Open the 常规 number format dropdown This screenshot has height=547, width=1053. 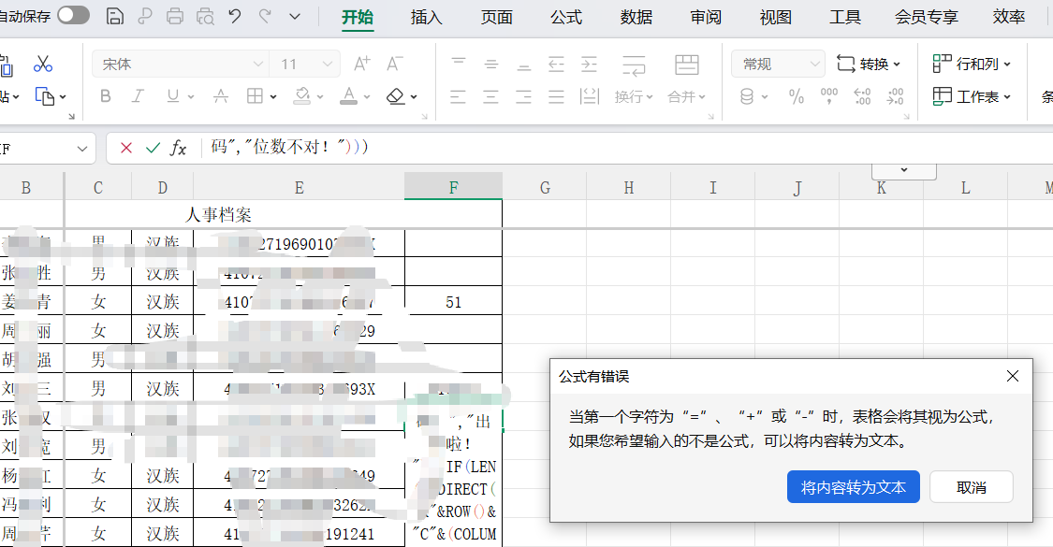tap(778, 64)
